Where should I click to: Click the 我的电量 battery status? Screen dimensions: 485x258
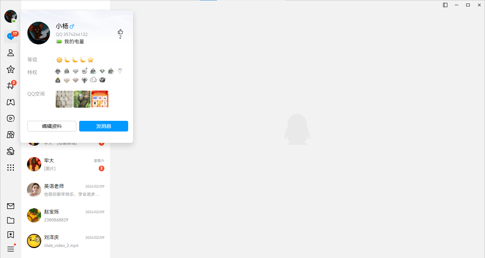tap(70, 42)
